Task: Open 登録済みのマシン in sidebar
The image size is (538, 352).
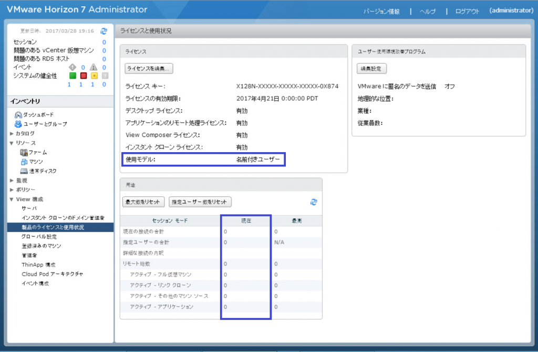Action: pos(41,246)
